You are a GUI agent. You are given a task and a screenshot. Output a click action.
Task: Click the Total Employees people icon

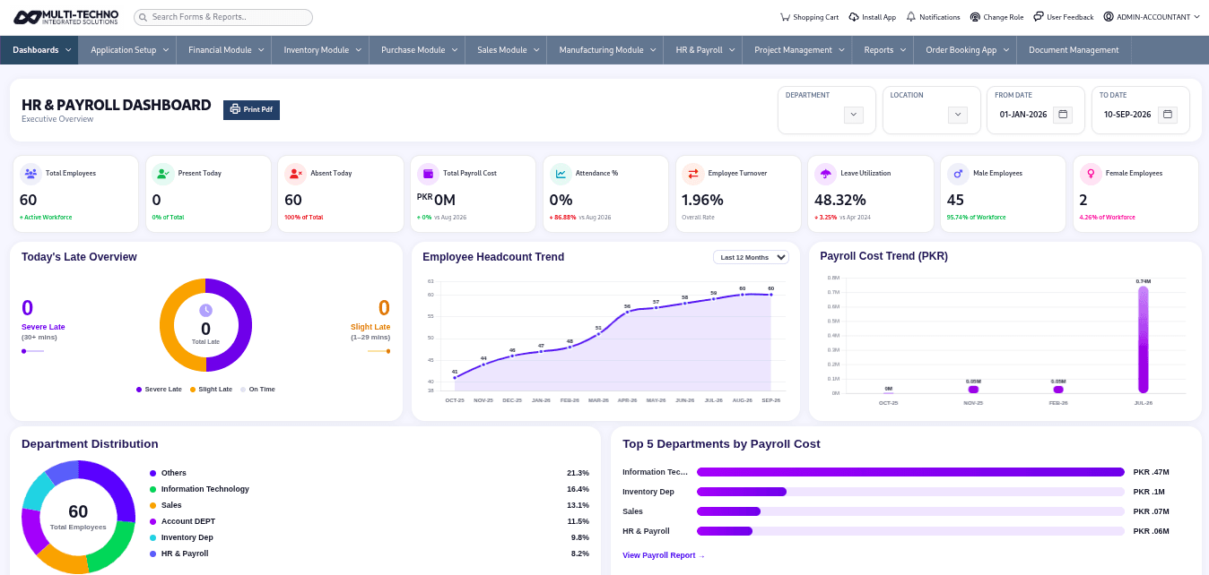click(x=30, y=174)
